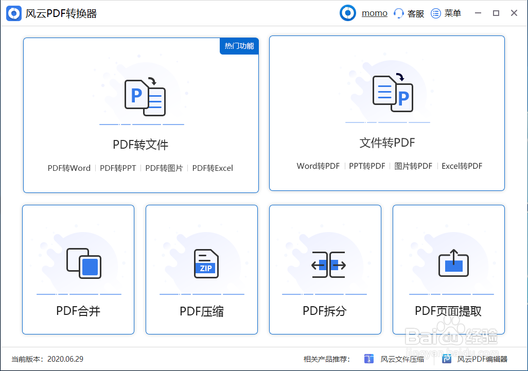Click the 图片转PDF conversion option
528x371 pixels.
414,166
